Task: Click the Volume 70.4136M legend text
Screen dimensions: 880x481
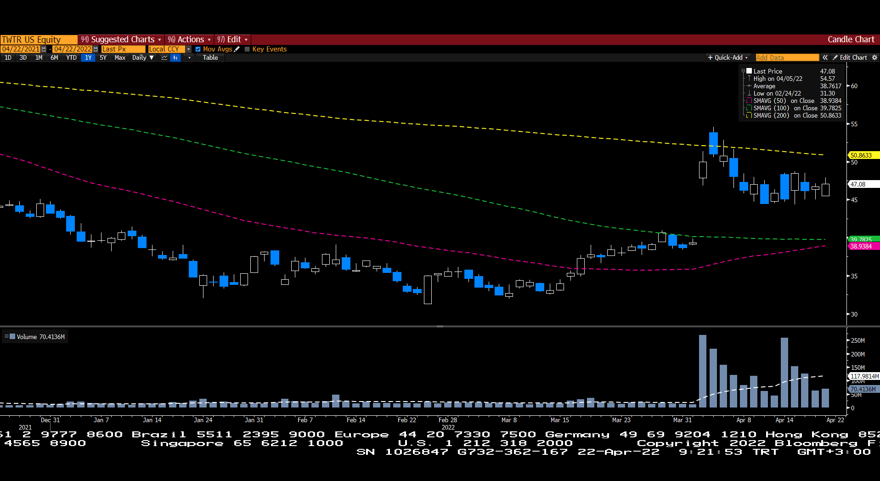Action: [x=40, y=337]
